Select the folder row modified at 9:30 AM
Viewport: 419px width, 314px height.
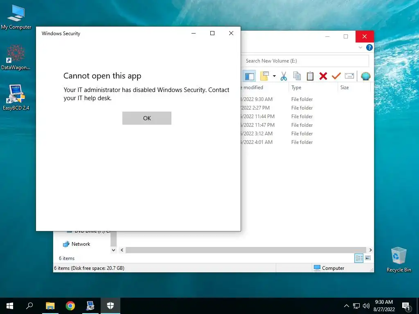[x=305, y=99]
